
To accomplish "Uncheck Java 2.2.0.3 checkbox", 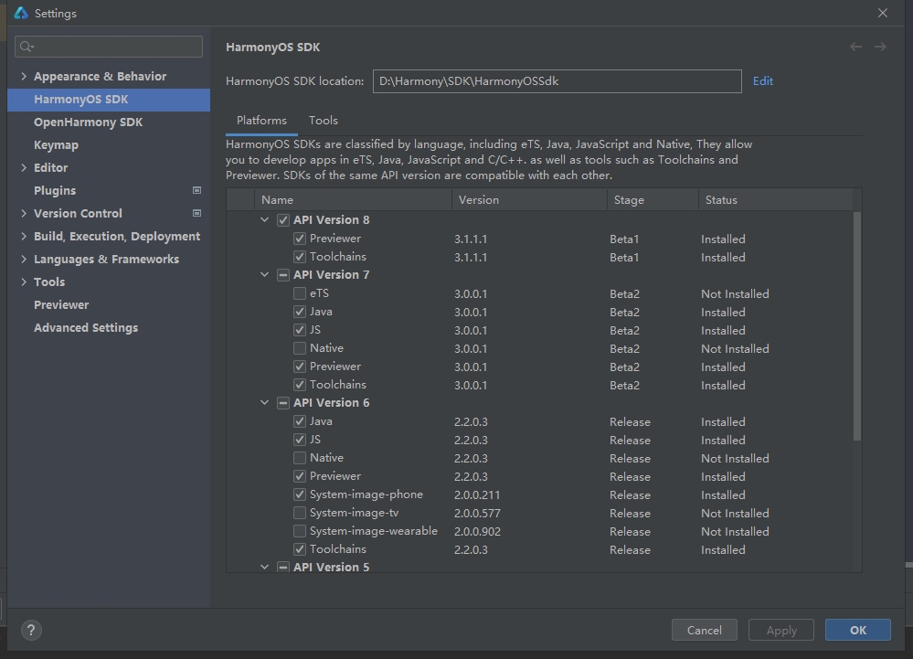I will point(299,420).
